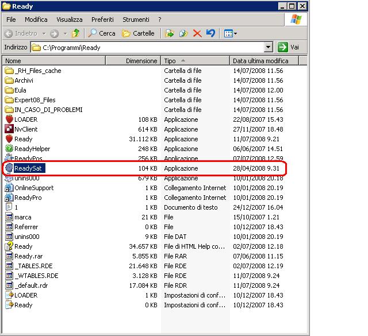Open the Views dropdown button
368x336 pixels.
pos(230,33)
